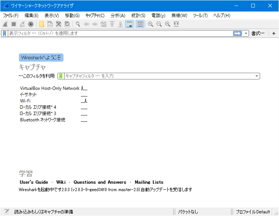The height and width of the screenshot is (216, 279).
Task: Click the go-to-specified-packet toolbar icon
Action: 104,24
